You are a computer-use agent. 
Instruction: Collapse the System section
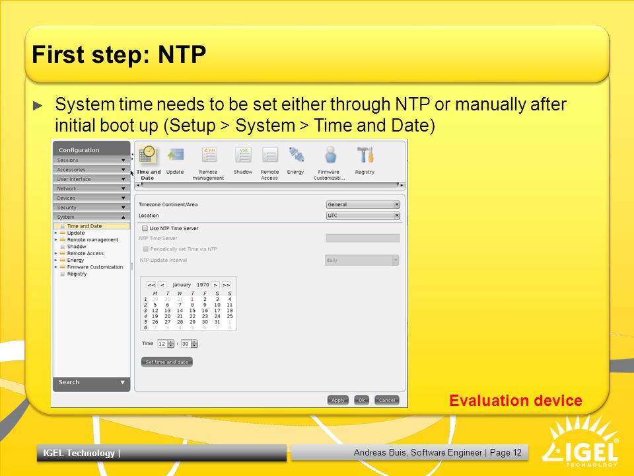click(x=91, y=217)
